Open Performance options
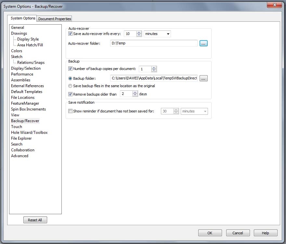The image size is (286, 244). [x=22, y=74]
